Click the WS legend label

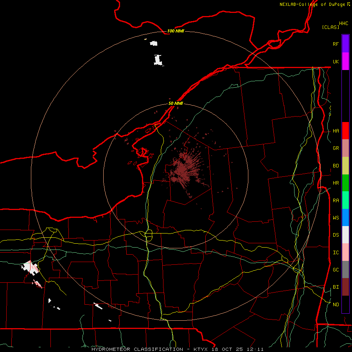click(336, 217)
